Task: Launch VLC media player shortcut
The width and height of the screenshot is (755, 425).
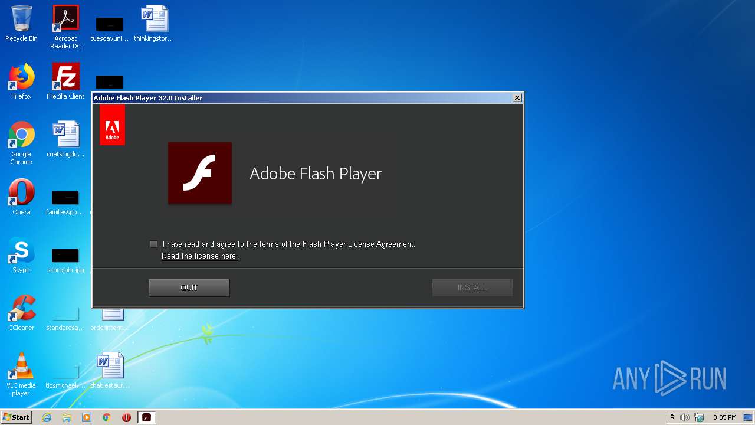Action: click(21, 374)
